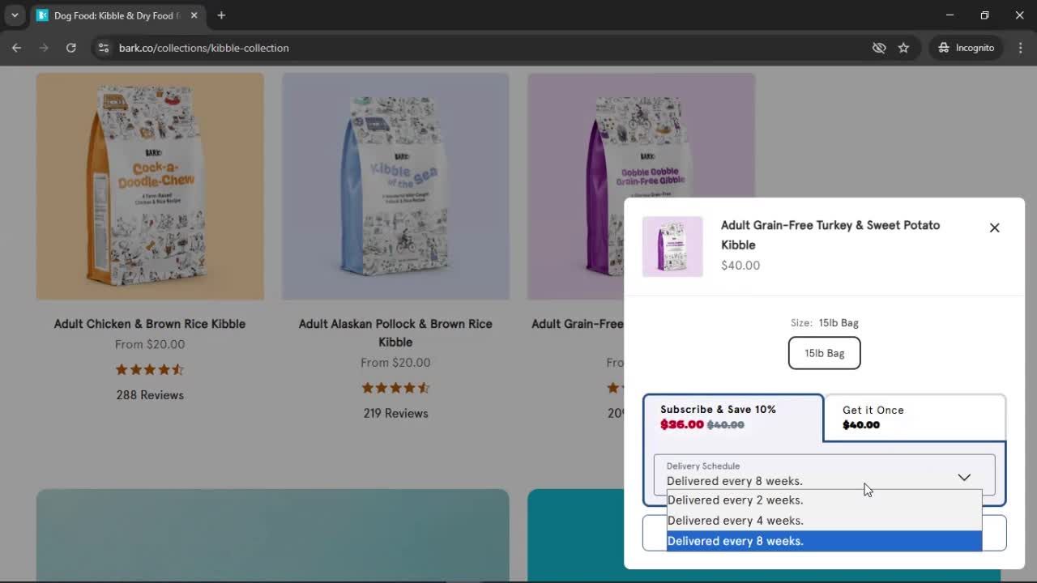Screen dimensions: 1037x583
Task: Click the Adult Grain-Free Turkey popup title
Action: (x=830, y=235)
